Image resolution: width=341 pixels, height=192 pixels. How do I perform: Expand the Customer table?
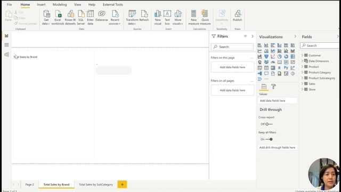(302, 55)
